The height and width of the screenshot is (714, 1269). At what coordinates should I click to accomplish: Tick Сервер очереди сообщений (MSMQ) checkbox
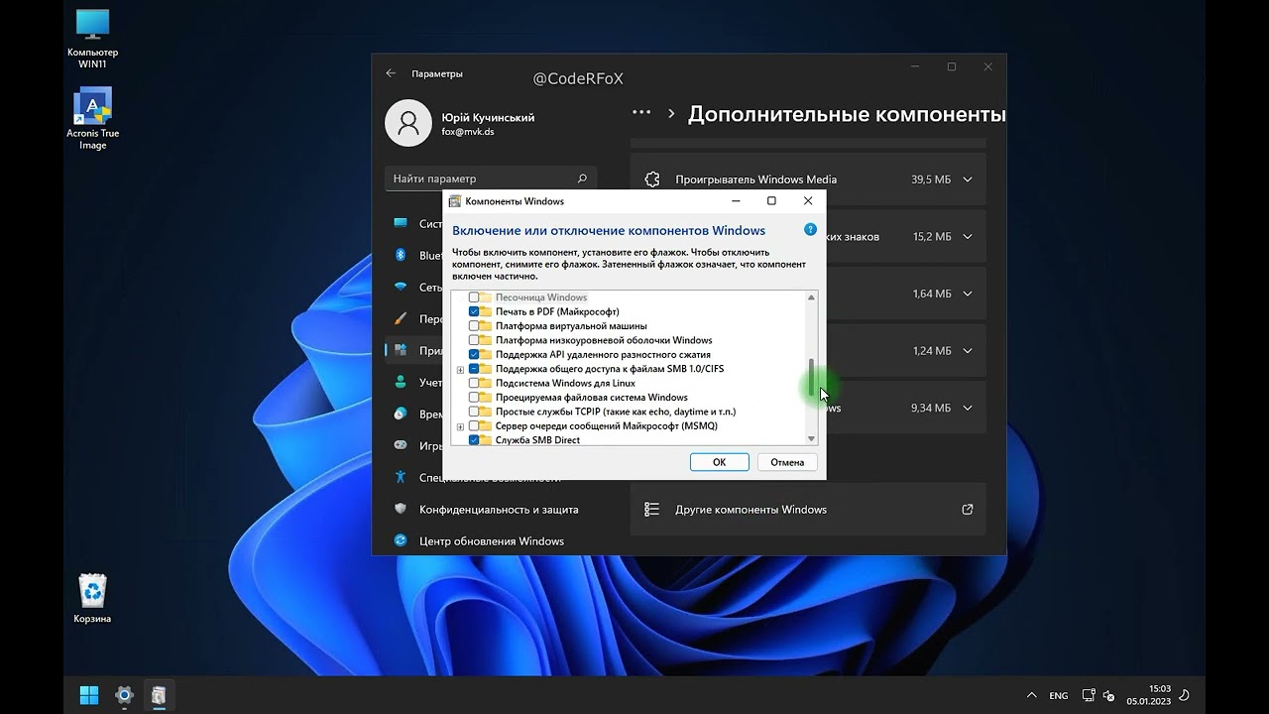474,426
